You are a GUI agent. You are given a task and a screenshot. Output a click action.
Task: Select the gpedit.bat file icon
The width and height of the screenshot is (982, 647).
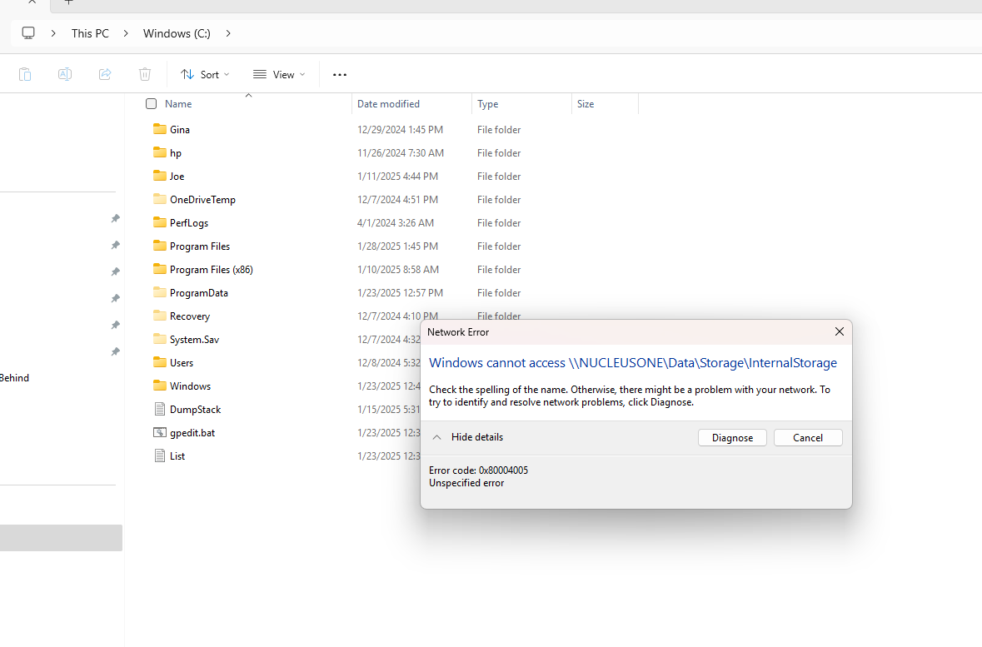point(160,432)
